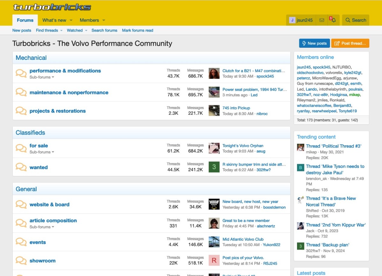Click alschnertz's avatar in article composition row

click(x=214, y=223)
